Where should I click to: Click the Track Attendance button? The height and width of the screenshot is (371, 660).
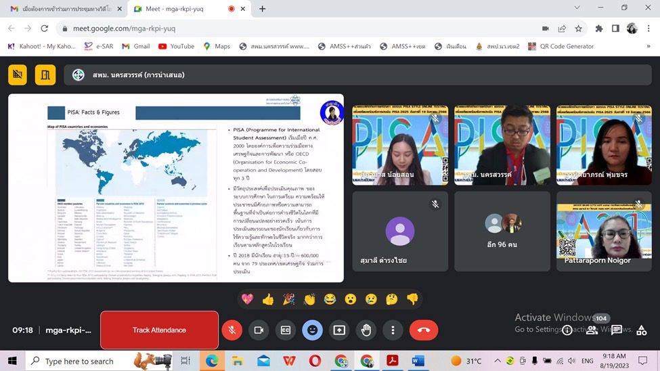(160, 330)
